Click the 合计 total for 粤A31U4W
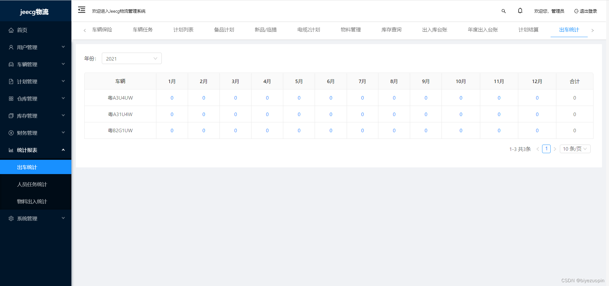 pyautogui.click(x=574, y=114)
